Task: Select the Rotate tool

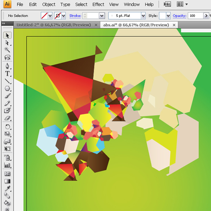Action: [x=7, y=127]
